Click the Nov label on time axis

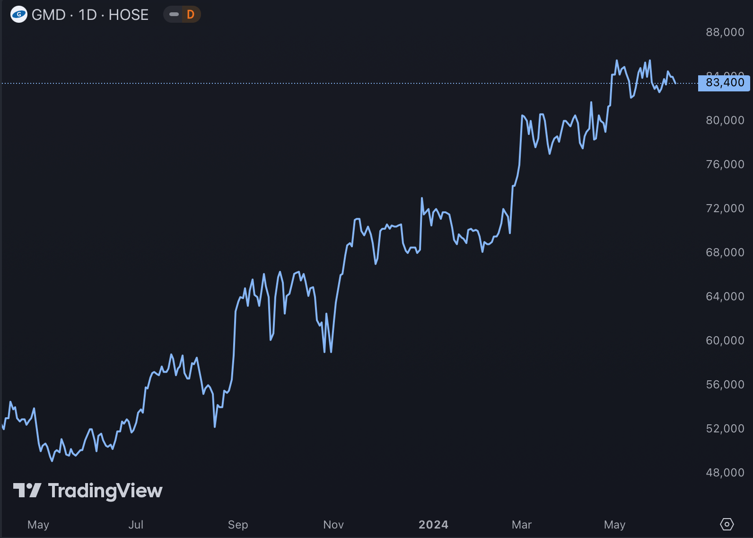tap(333, 525)
